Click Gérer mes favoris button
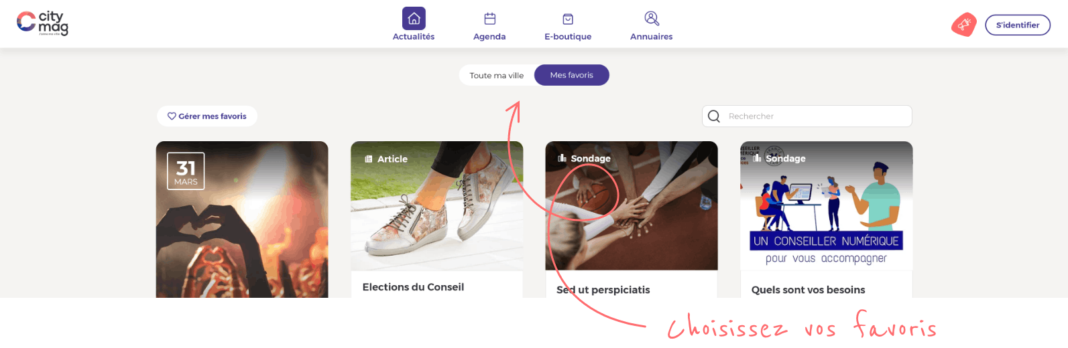The width and height of the screenshot is (1068, 348). [x=207, y=116]
